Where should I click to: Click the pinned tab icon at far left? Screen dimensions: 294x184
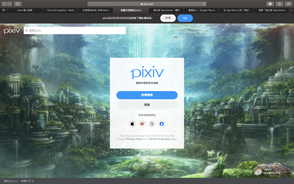4,10
